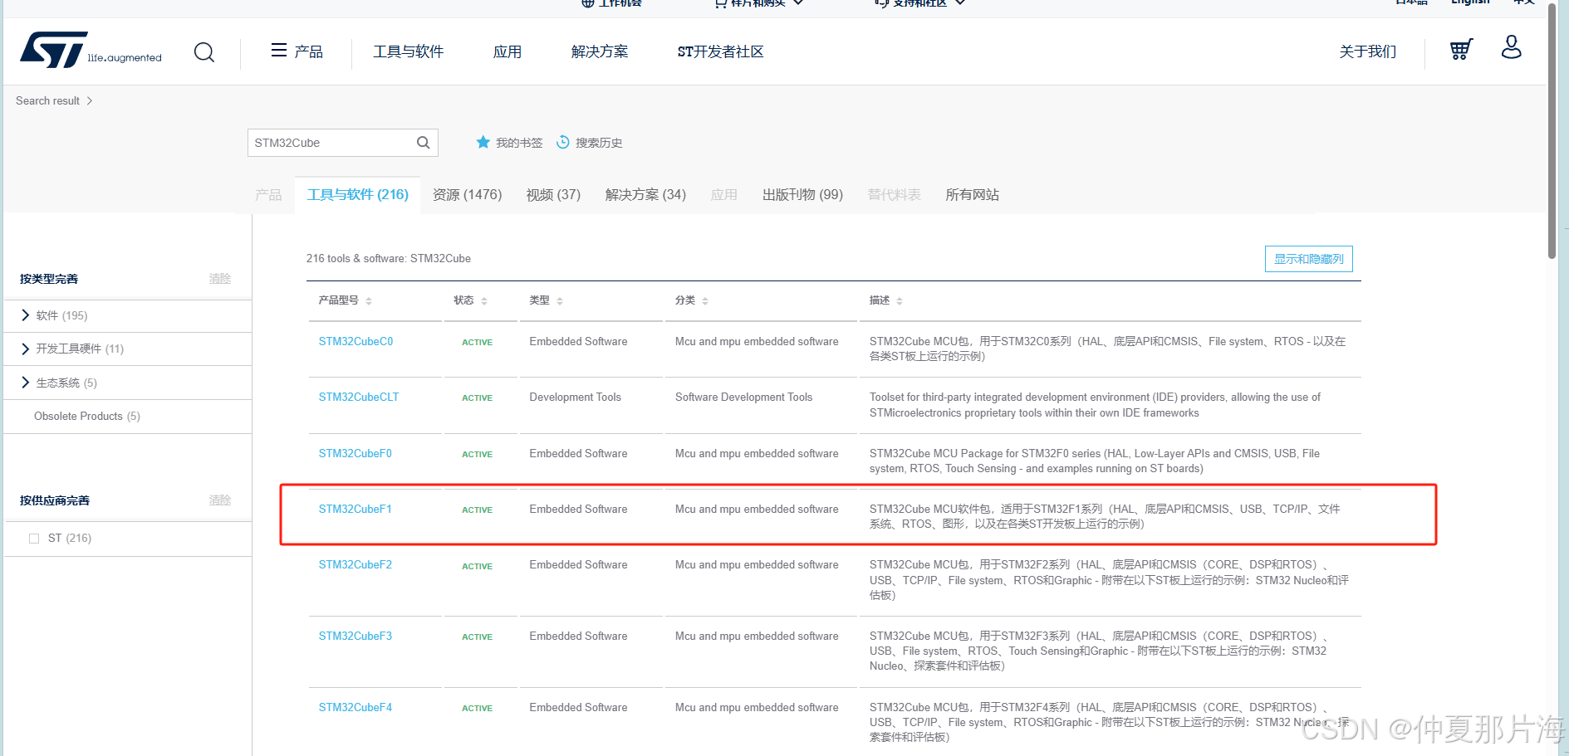Open the STM32CubeF1 product link
This screenshot has width=1569, height=756.
click(x=355, y=510)
